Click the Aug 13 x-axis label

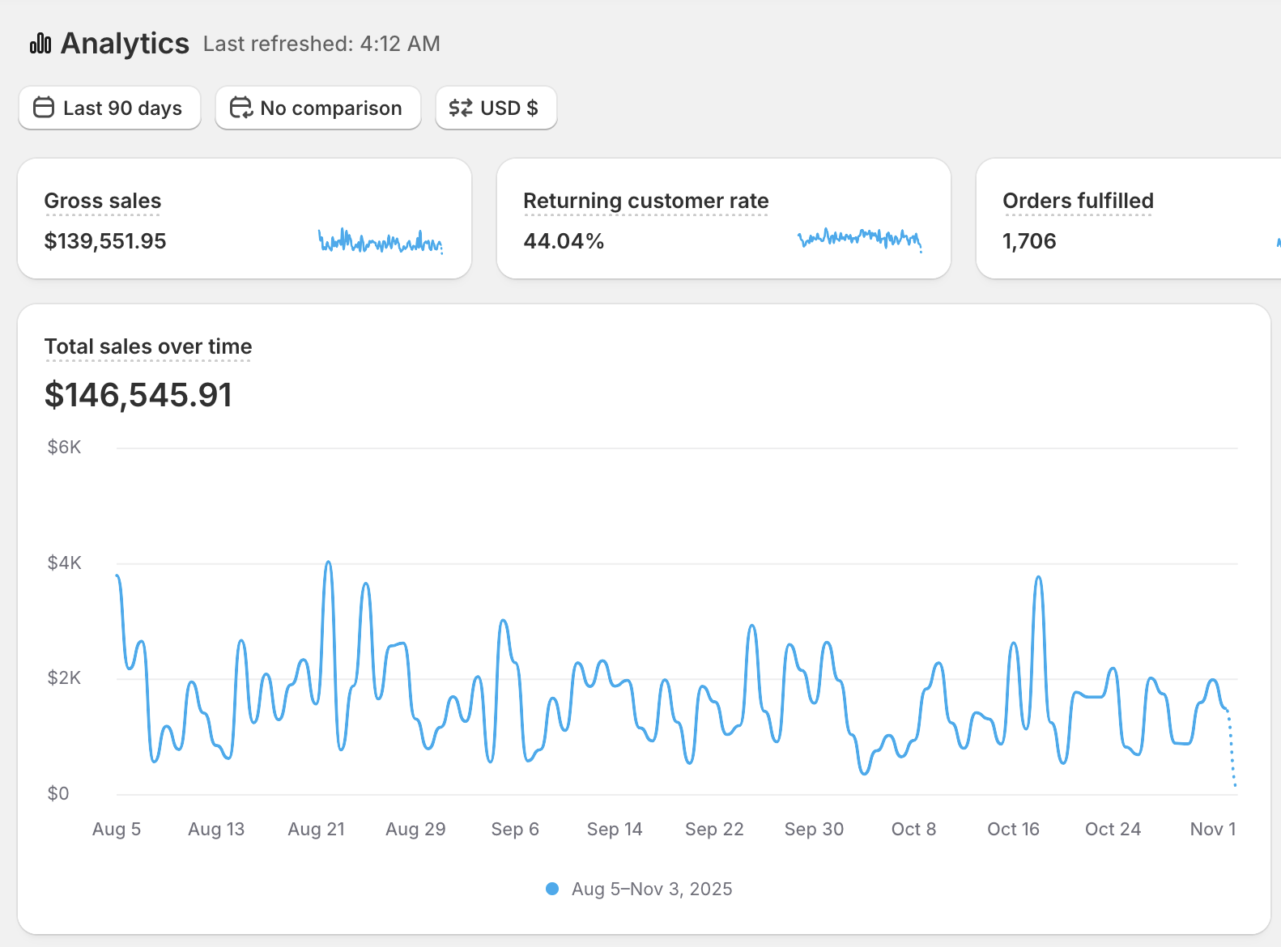coord(216,829)
